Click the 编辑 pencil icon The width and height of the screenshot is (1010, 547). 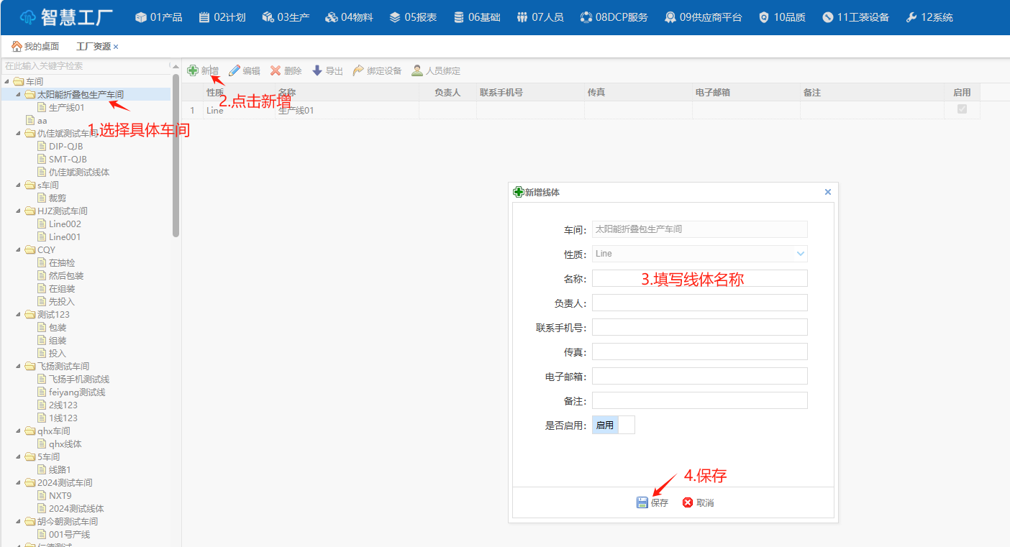pos(235,70)
